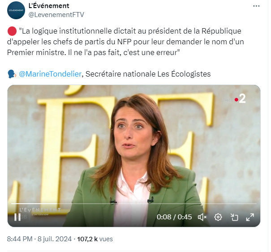Open video settings gear

pos(218,217)
